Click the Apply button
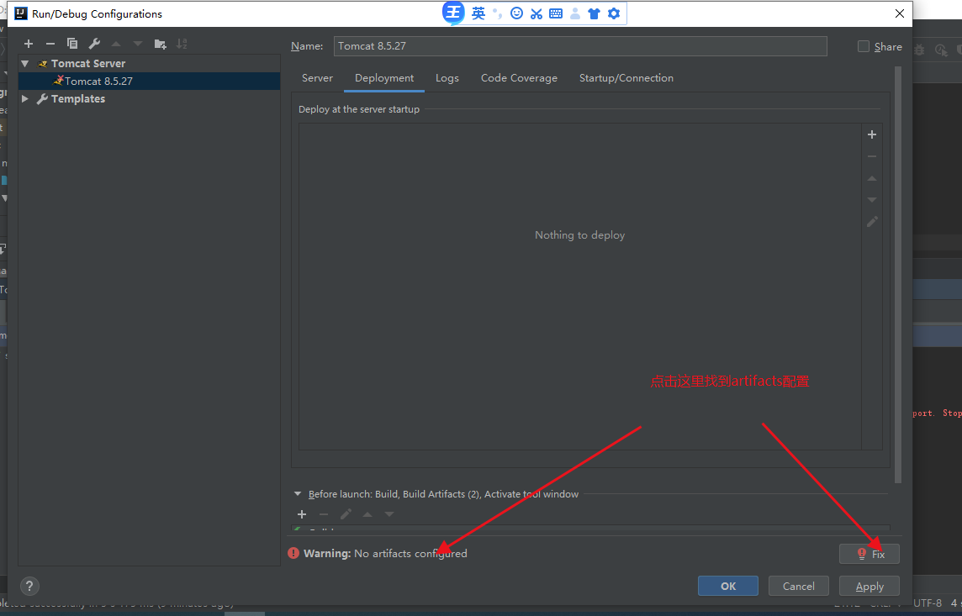 coord(869,586)
